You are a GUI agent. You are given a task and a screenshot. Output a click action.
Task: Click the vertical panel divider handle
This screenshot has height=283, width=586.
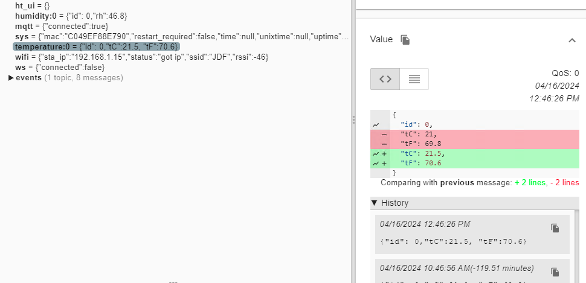[353, 121]
